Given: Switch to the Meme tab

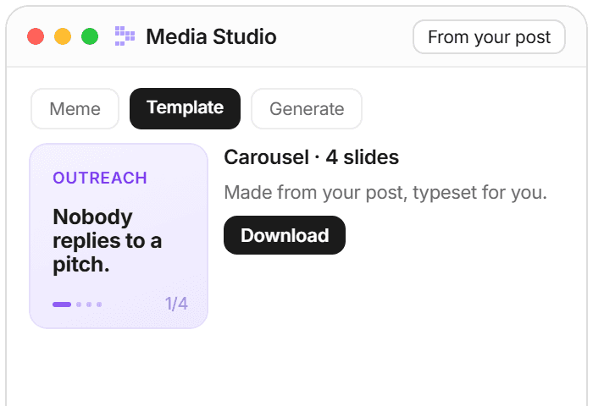Looking at the screenshot, I should 75,109.
